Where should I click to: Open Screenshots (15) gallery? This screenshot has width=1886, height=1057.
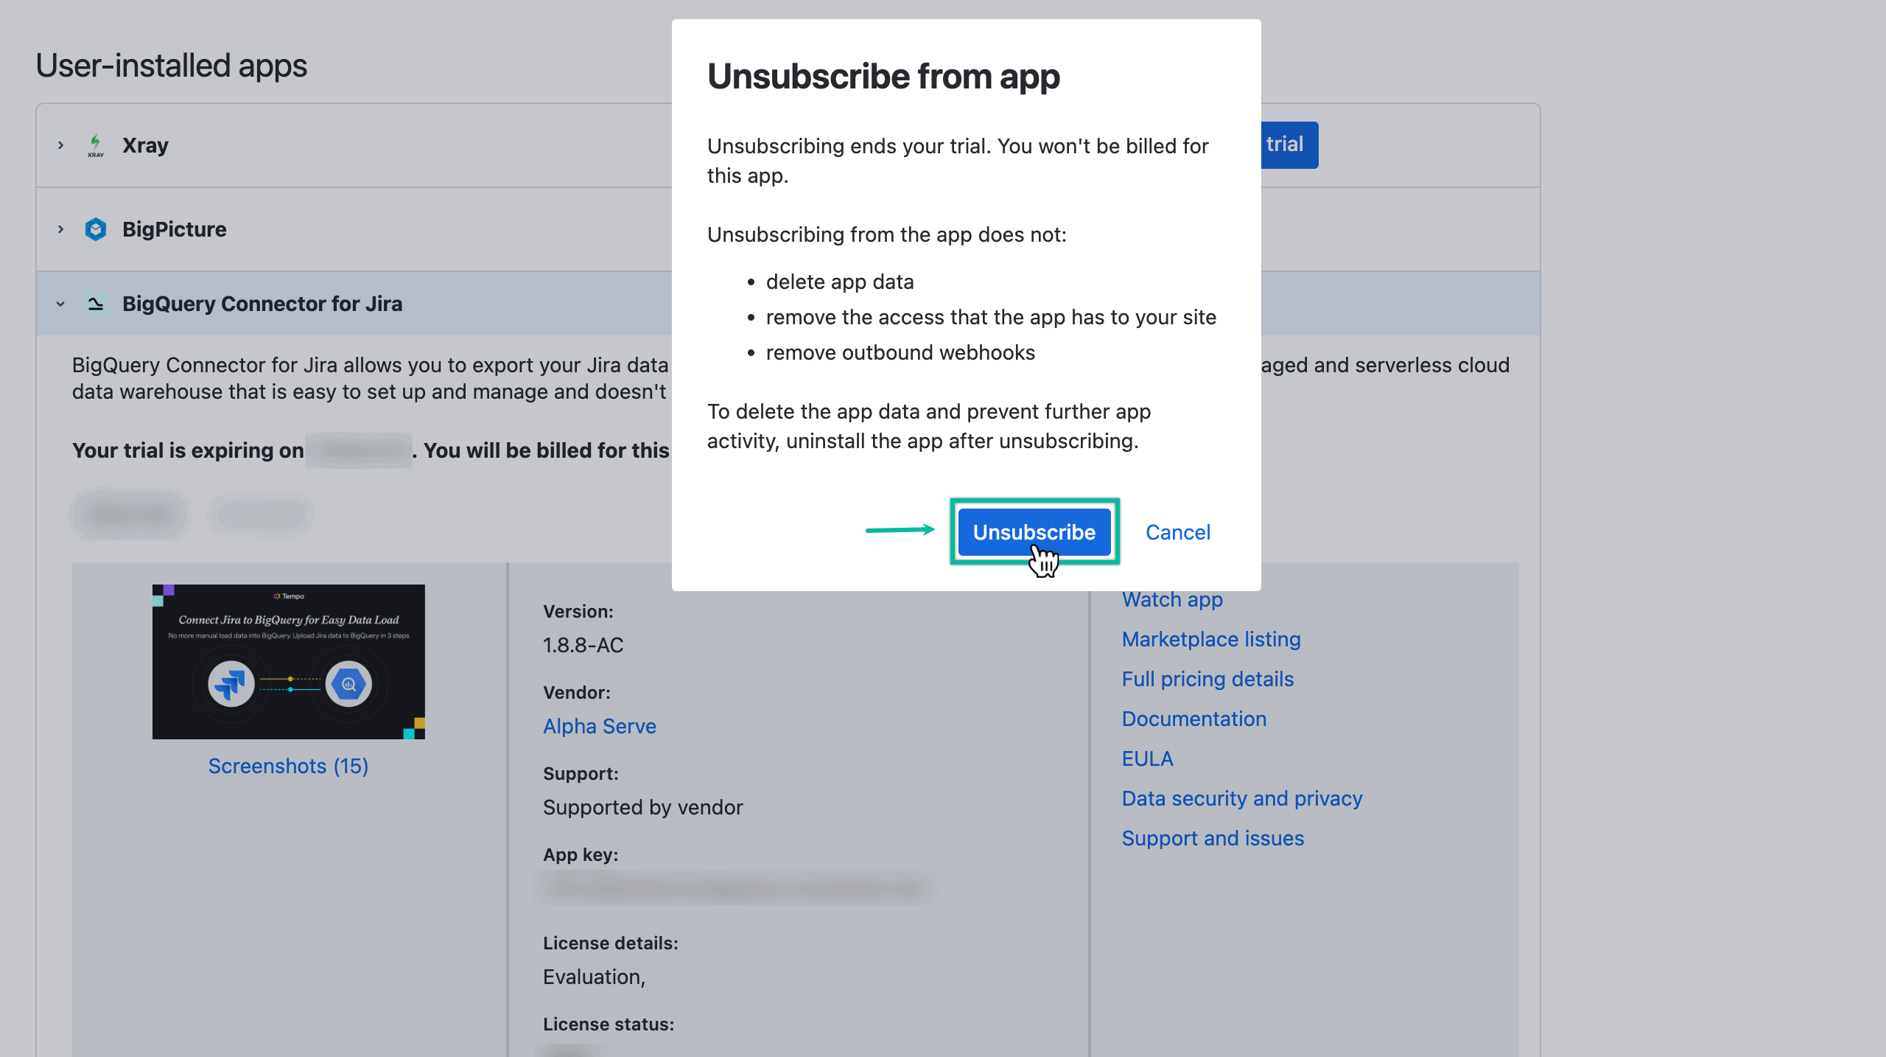click(288, 766)
